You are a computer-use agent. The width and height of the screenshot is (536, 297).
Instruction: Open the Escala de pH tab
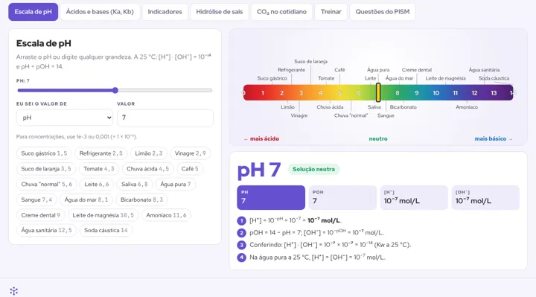click(x=33, y=12)
